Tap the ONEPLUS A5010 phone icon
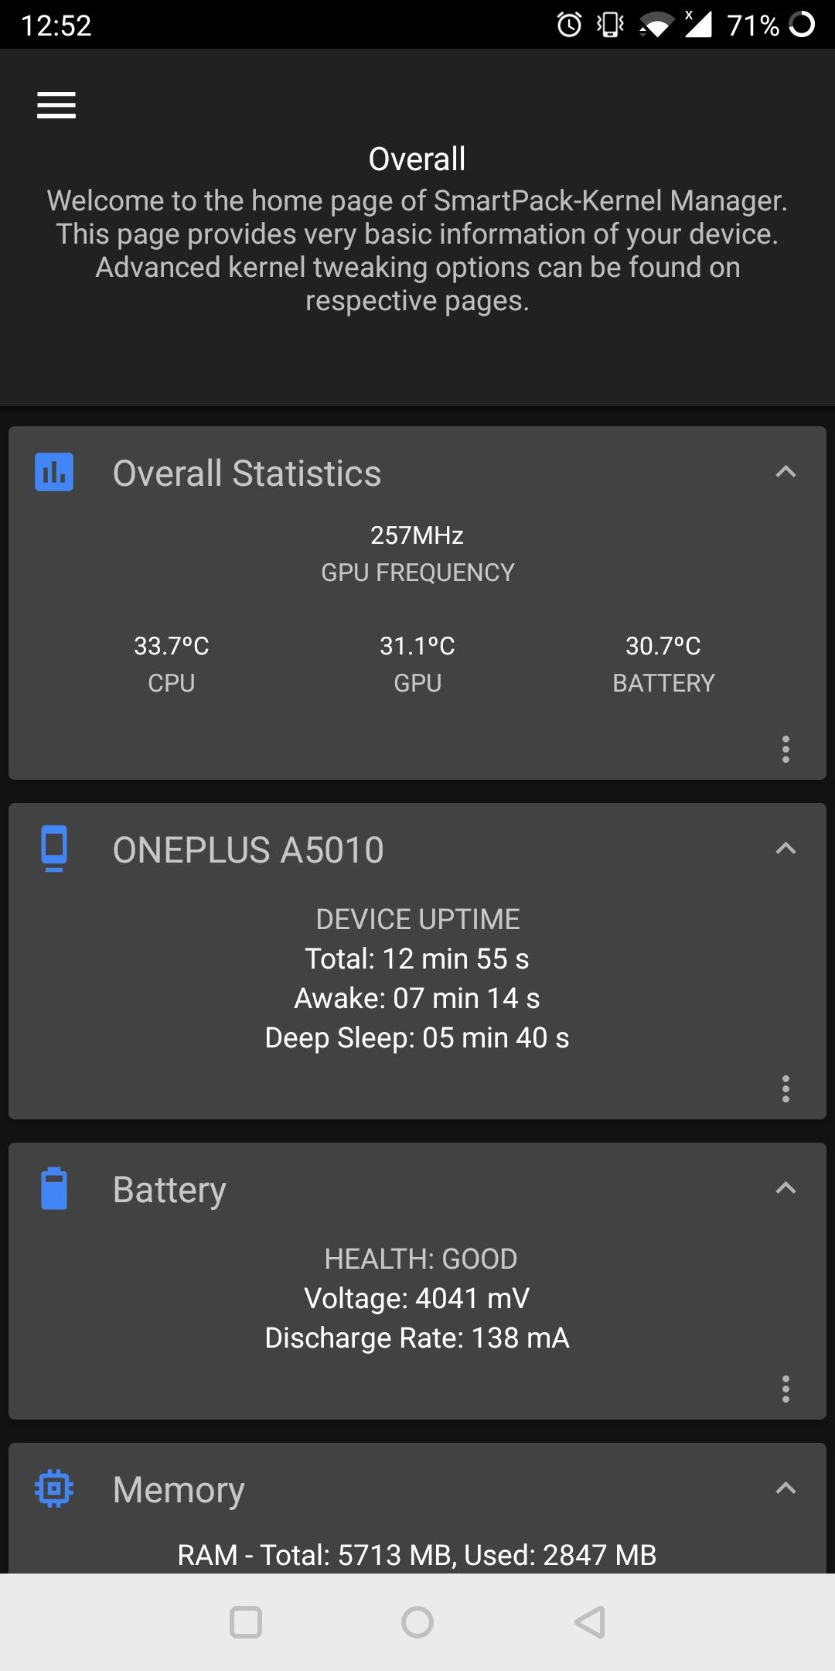835x1671 pixels. coord(54,849)
